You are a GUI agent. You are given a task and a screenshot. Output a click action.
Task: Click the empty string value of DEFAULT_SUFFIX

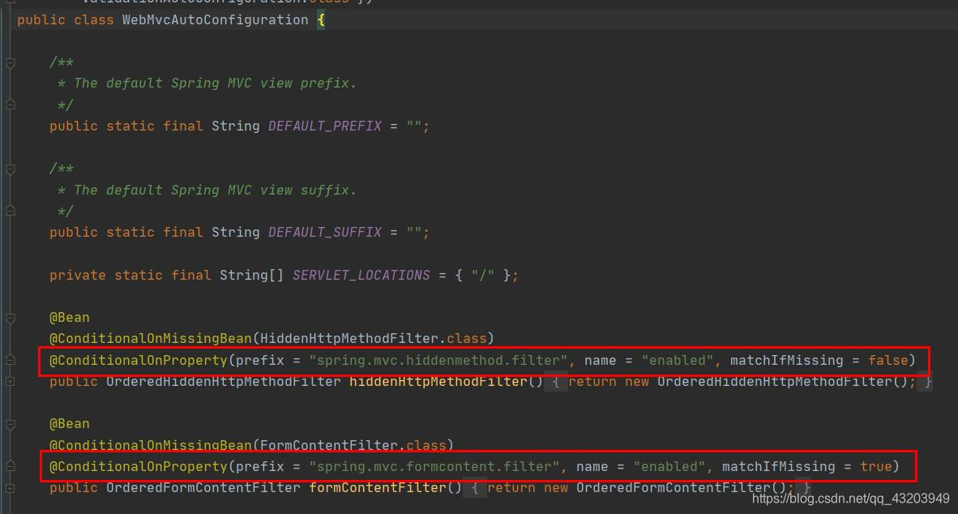pos(413,233)
